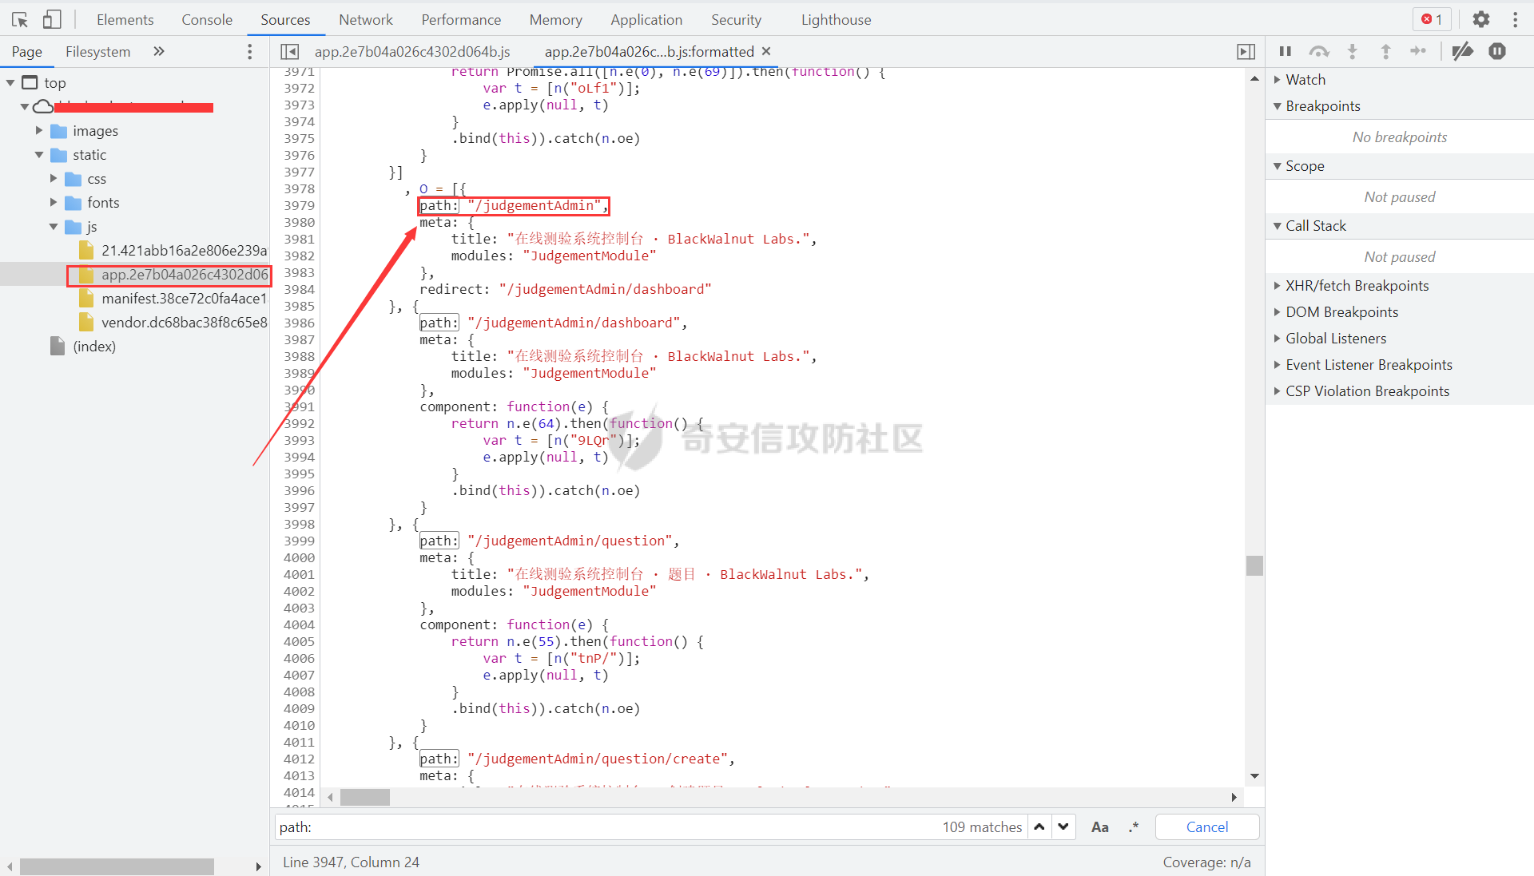Open the Application tab
Screen dimensions: 1534x876
(x=646, y=19)
